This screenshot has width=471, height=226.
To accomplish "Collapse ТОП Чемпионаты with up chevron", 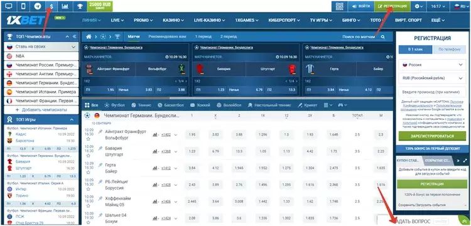I will click(67, 36).
